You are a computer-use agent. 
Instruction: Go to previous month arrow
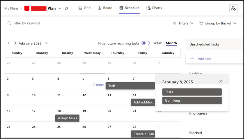pyautogui.click(x=8, y=43)
